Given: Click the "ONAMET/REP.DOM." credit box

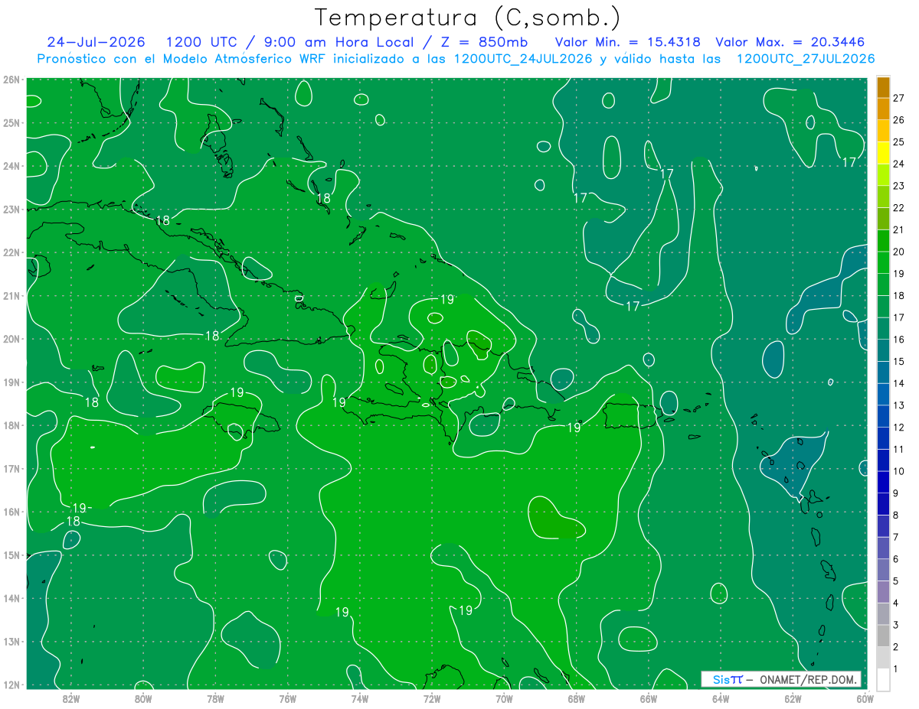Looking at the screenshot, I should (x=781, y=679).
